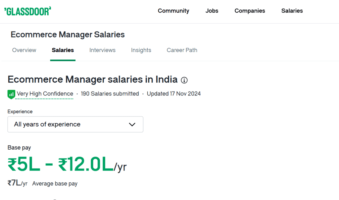Select the Salaries tab

click(x=63, y=50)
